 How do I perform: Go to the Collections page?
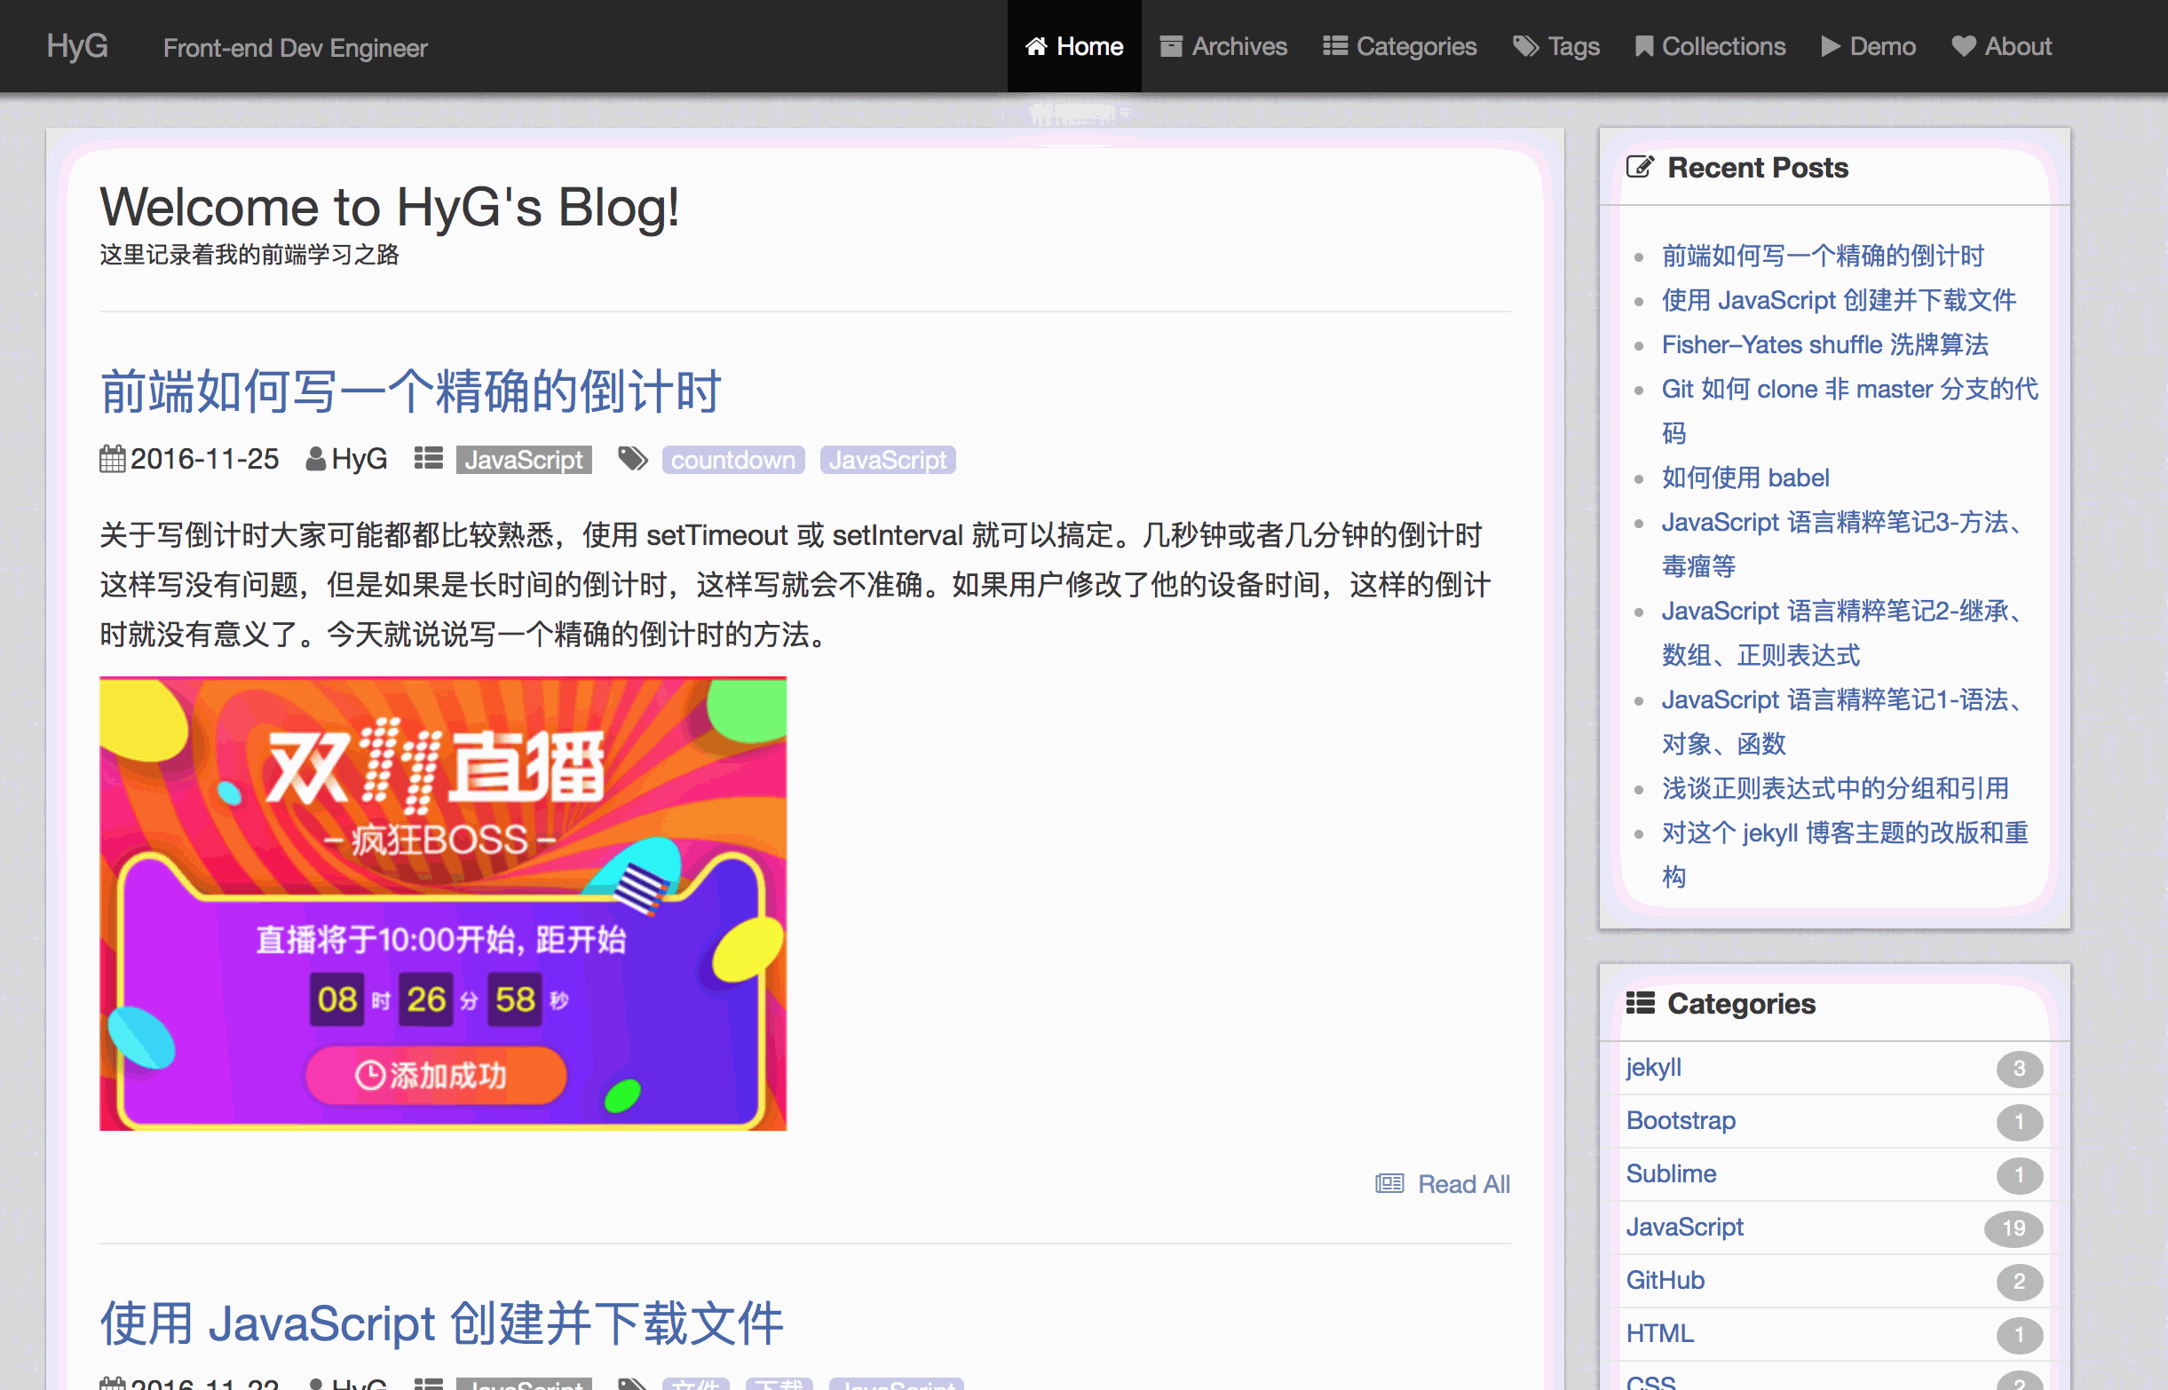(x=1723, y=46)
